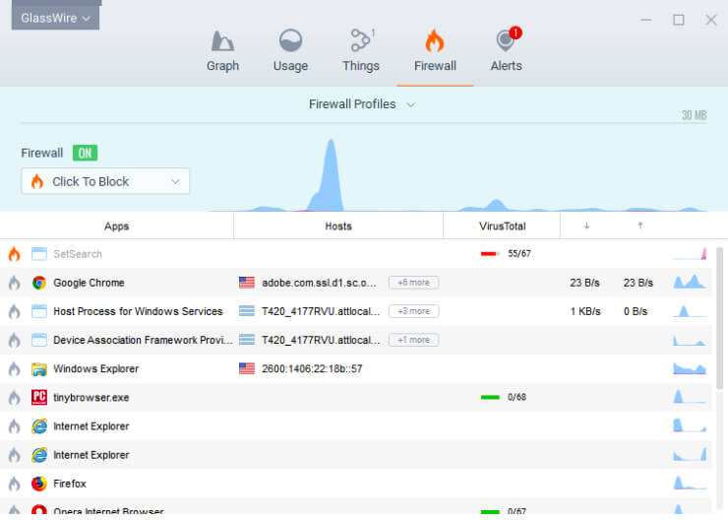Click tinybrowser.exe traffic mini graph
The width and height of the screenshot is (728, 520).
pyautogui.click(x=690, y=397)
